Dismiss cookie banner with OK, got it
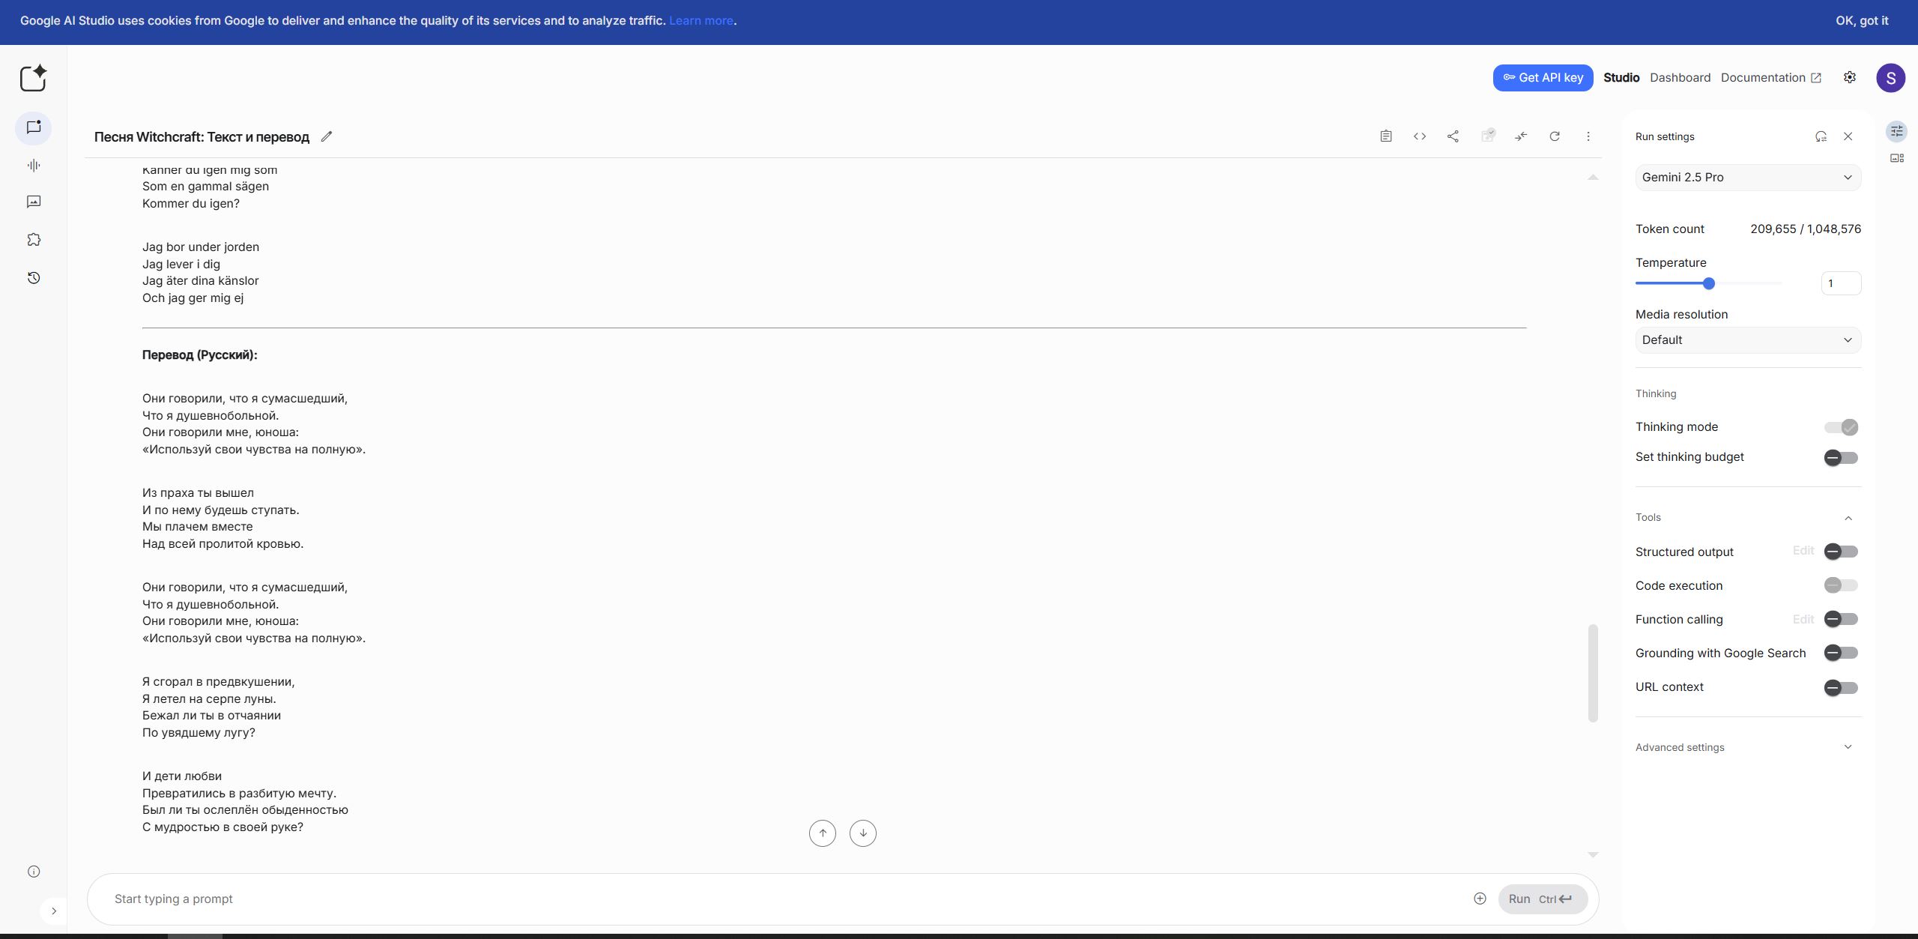The width and height of the screenshot is (1918, 939). 1861,21
